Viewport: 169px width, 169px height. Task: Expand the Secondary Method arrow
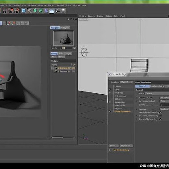[137, 101]
